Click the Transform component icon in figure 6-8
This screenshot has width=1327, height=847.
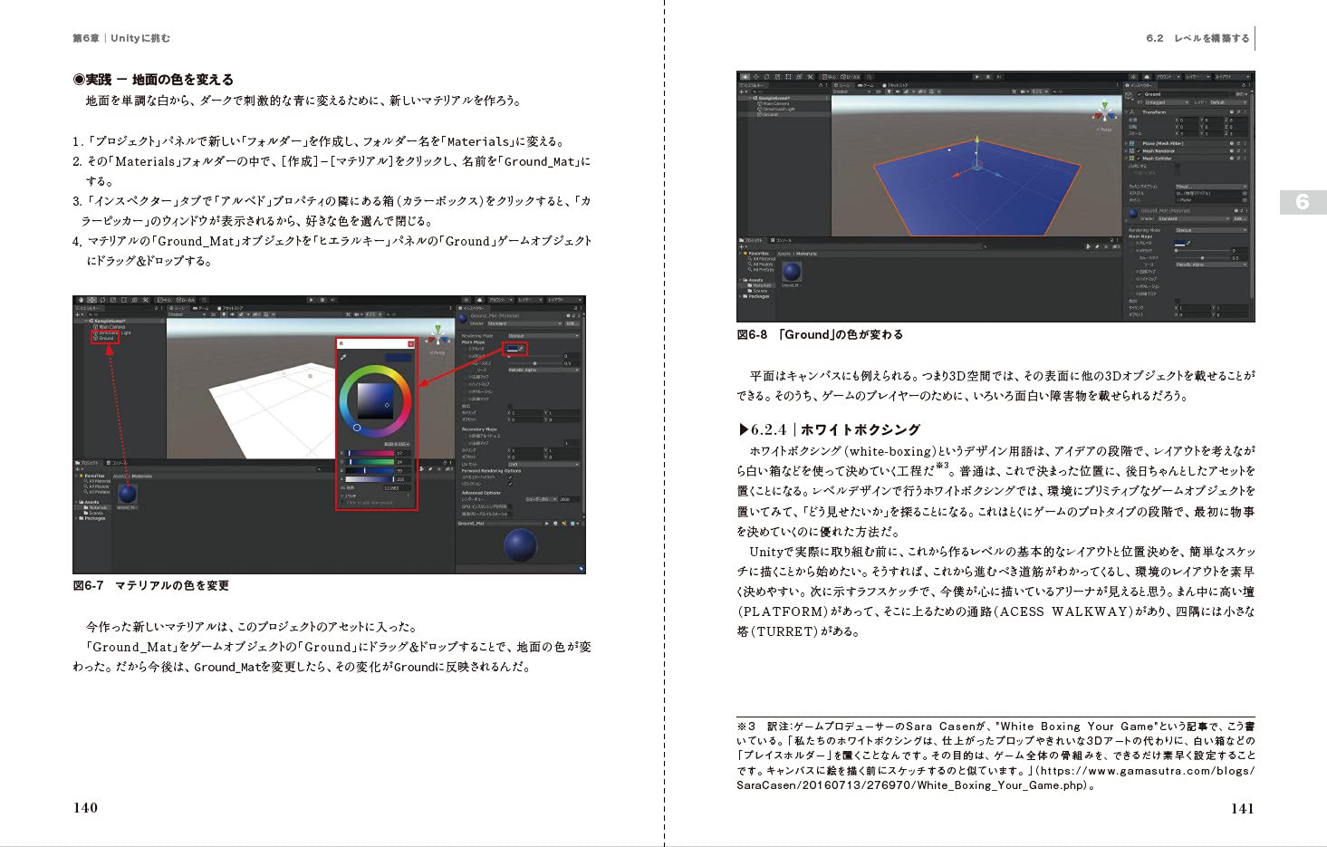click(x=1132, y=112)
